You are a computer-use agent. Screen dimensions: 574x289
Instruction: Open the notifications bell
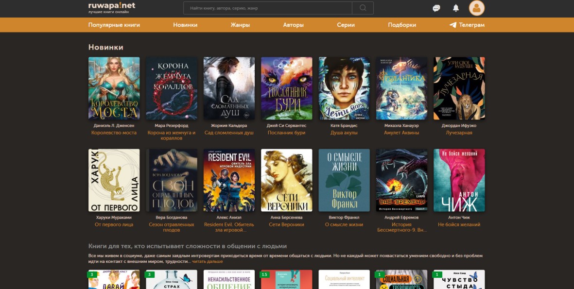[x=456, y=8]
